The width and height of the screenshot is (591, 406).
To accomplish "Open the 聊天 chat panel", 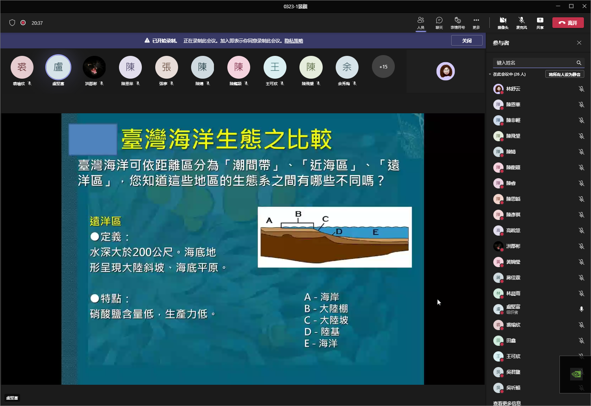I will (x=439, y=22).
